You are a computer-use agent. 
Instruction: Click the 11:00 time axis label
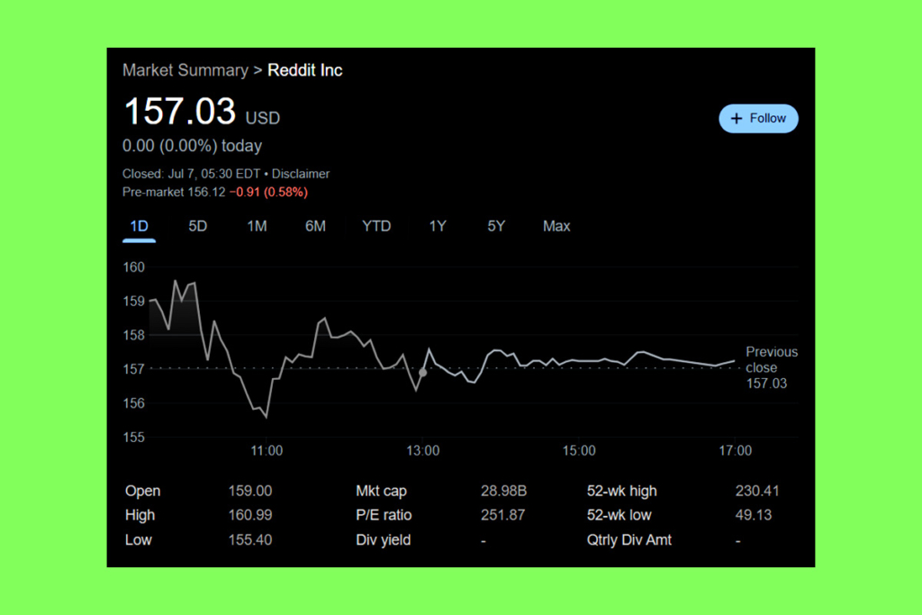pos(267,450)
